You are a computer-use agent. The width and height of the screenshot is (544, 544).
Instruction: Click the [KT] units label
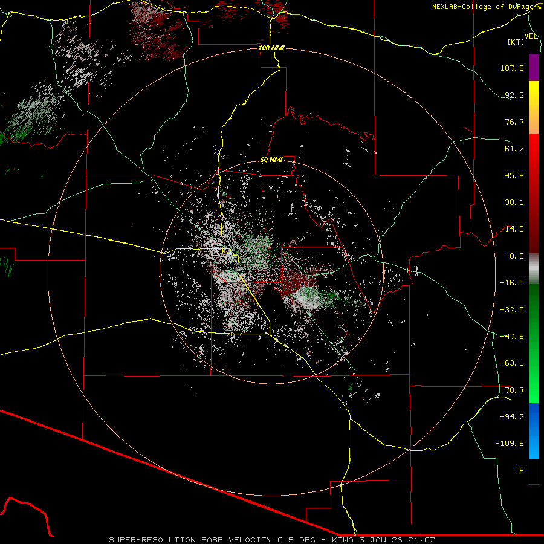tap(516, 42)
